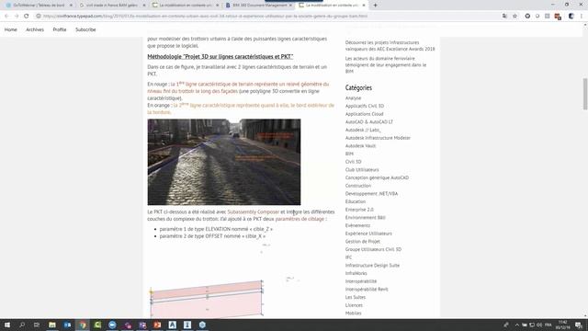
Task: Open the Developpement .NET/VBA category
Action: (x=371, y=194)
